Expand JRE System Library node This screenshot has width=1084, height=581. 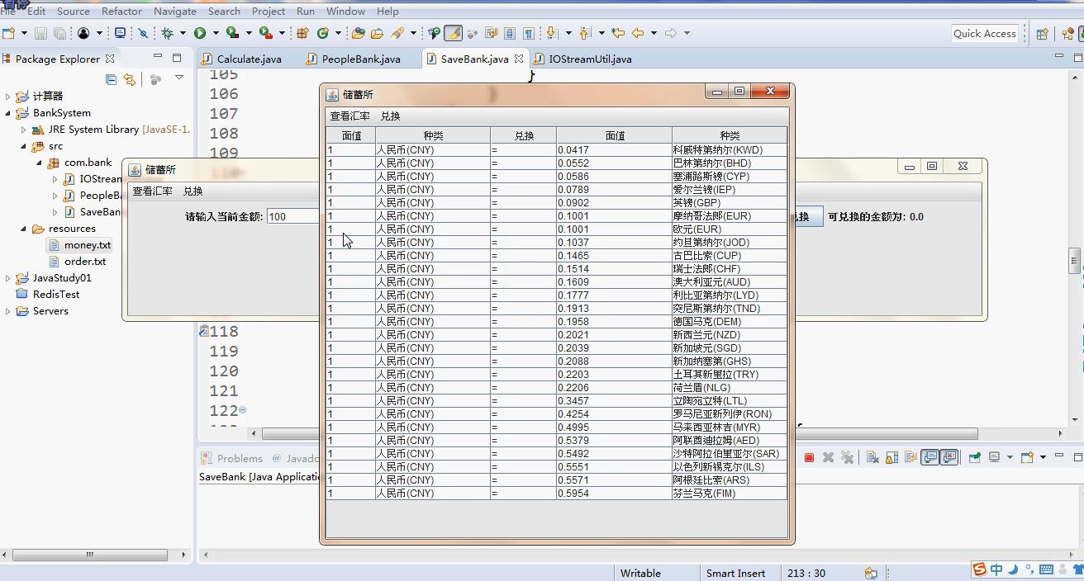coord(23,130)
